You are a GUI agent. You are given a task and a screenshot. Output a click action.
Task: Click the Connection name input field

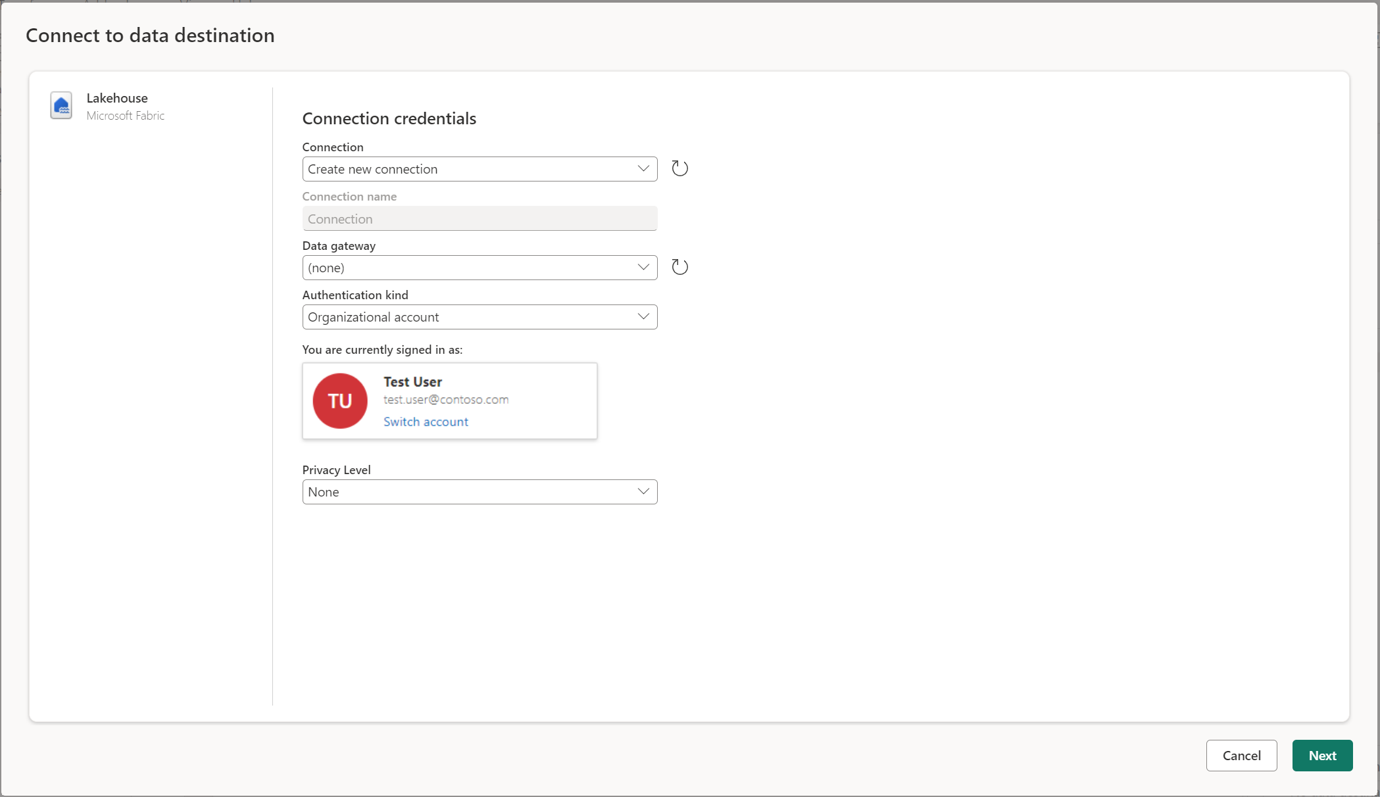(x=480, y=218)
